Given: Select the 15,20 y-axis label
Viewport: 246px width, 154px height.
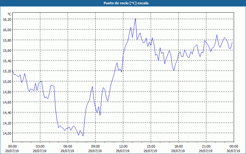Looking at the screenshot, I should pyautogui.click(x=7, y=71).
